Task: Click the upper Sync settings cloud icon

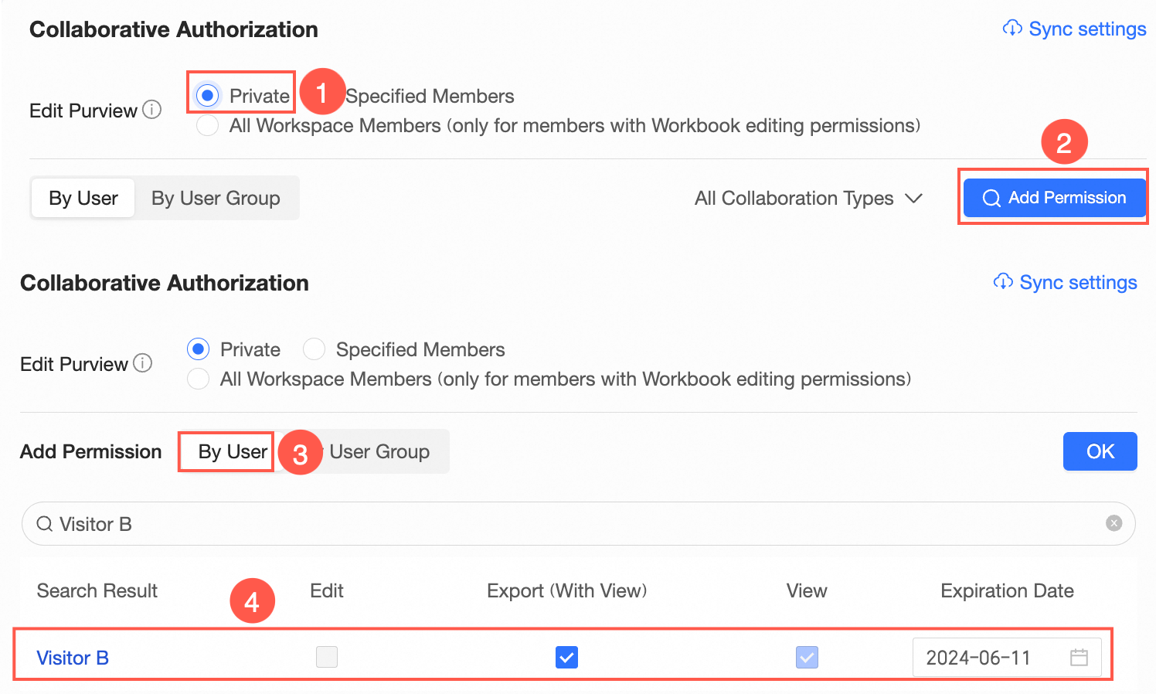Action: tap(1012, 29)
